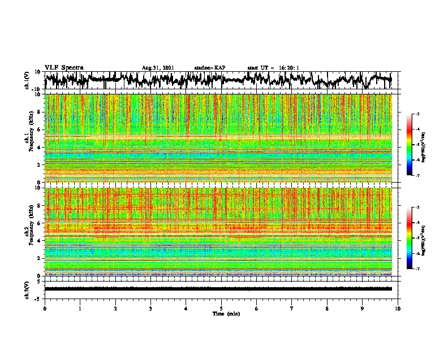Click the "10" tick on ch.2 frequency axis
The image size is (448, 346).
tap(38, 188)
